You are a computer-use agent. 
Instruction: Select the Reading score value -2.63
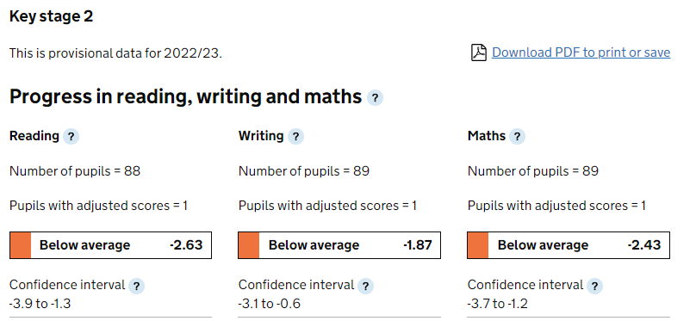pos(186,244)
